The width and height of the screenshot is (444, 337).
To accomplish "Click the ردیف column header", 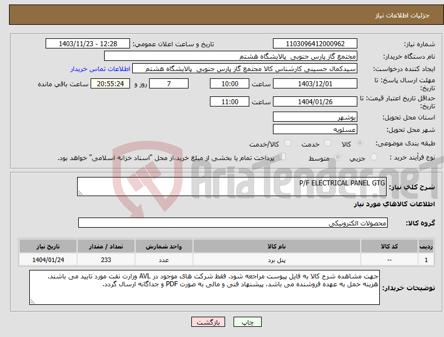I will pyautogui.click(x=426, y=246).
